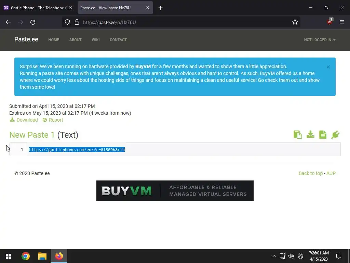Open the taskbar clock and date
Screen dimensions: 350x263
pyautogui.click(x=319, y=256)
